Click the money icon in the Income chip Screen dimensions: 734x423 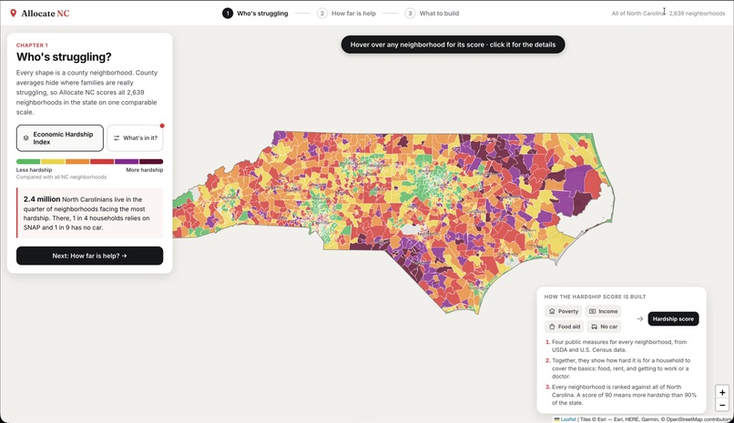click(x=592, y=311)
